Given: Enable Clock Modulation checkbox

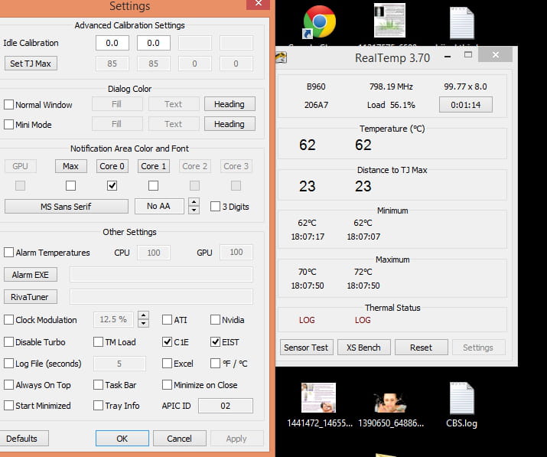Looking at the screenshot, I should click(8, 319).
